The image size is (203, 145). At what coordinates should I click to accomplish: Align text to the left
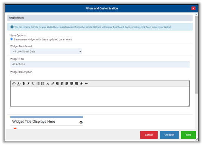[67, 83]
